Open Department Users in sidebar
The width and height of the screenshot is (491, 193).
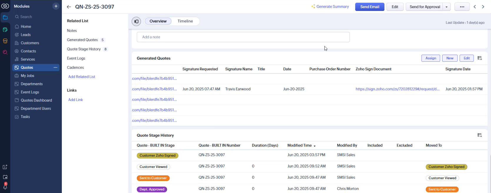click(36, 109)
